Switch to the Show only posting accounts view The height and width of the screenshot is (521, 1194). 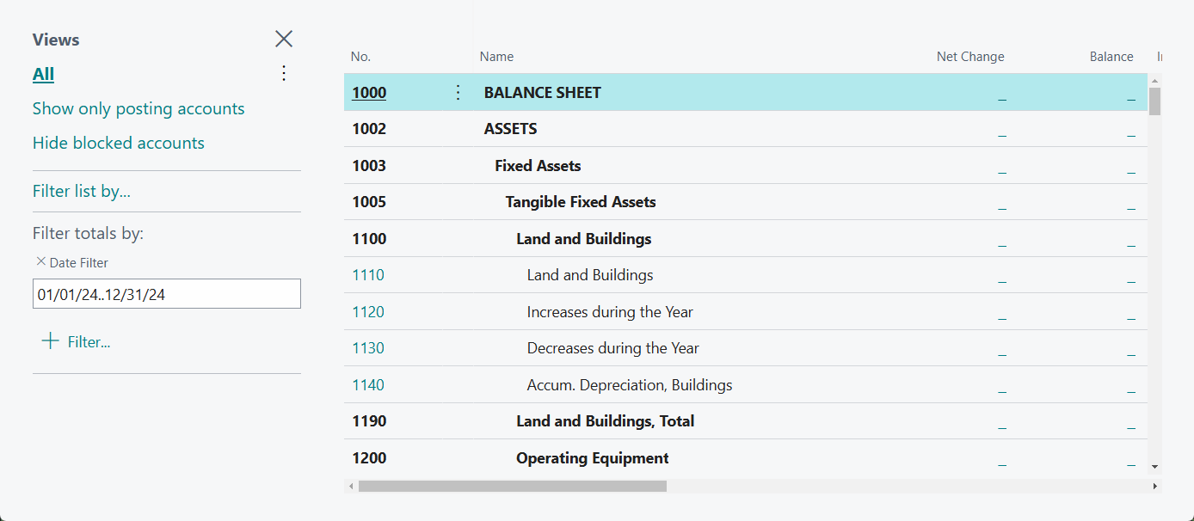(138, 108)
